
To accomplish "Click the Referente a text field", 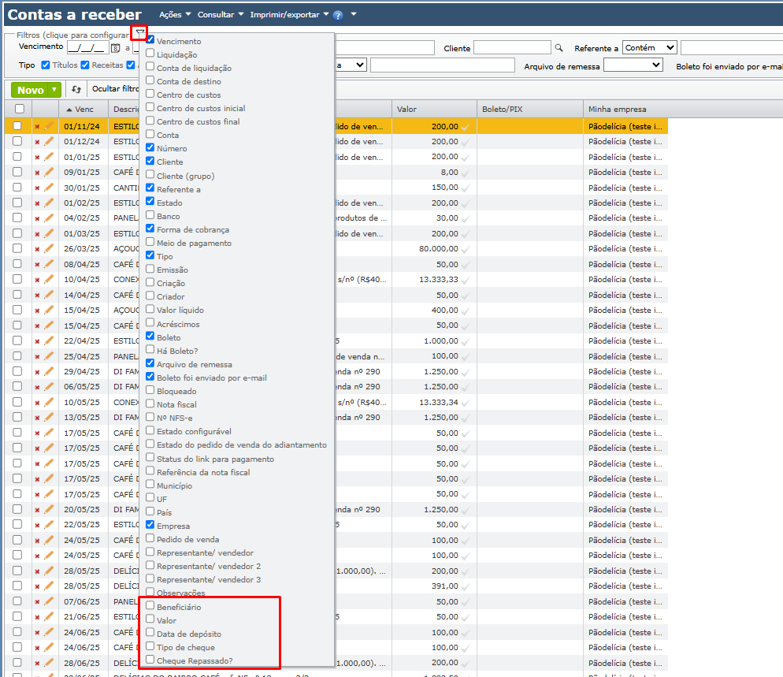I will click(x=732, y=48).
